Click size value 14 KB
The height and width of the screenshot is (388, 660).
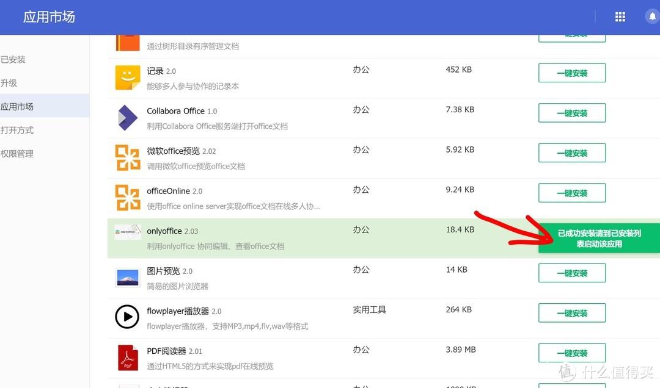[x=457, y=270]
